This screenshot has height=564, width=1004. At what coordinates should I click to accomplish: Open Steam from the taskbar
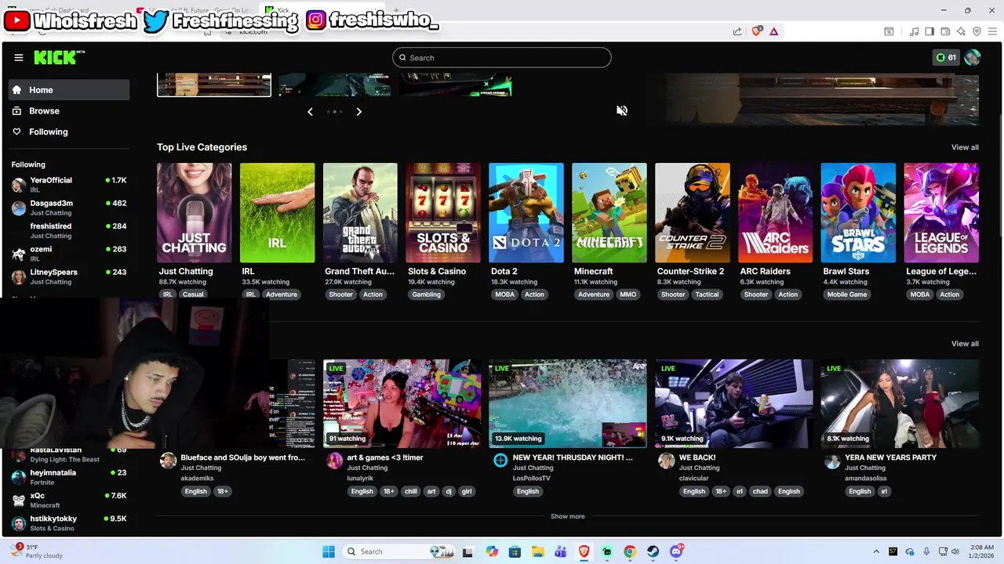tap(653, 551)
